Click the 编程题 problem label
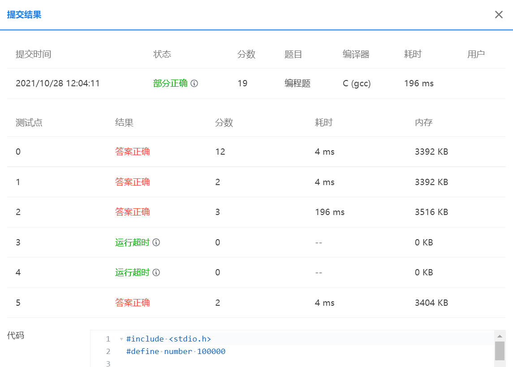This screenshot has height=367, width=513. point(297,83)
